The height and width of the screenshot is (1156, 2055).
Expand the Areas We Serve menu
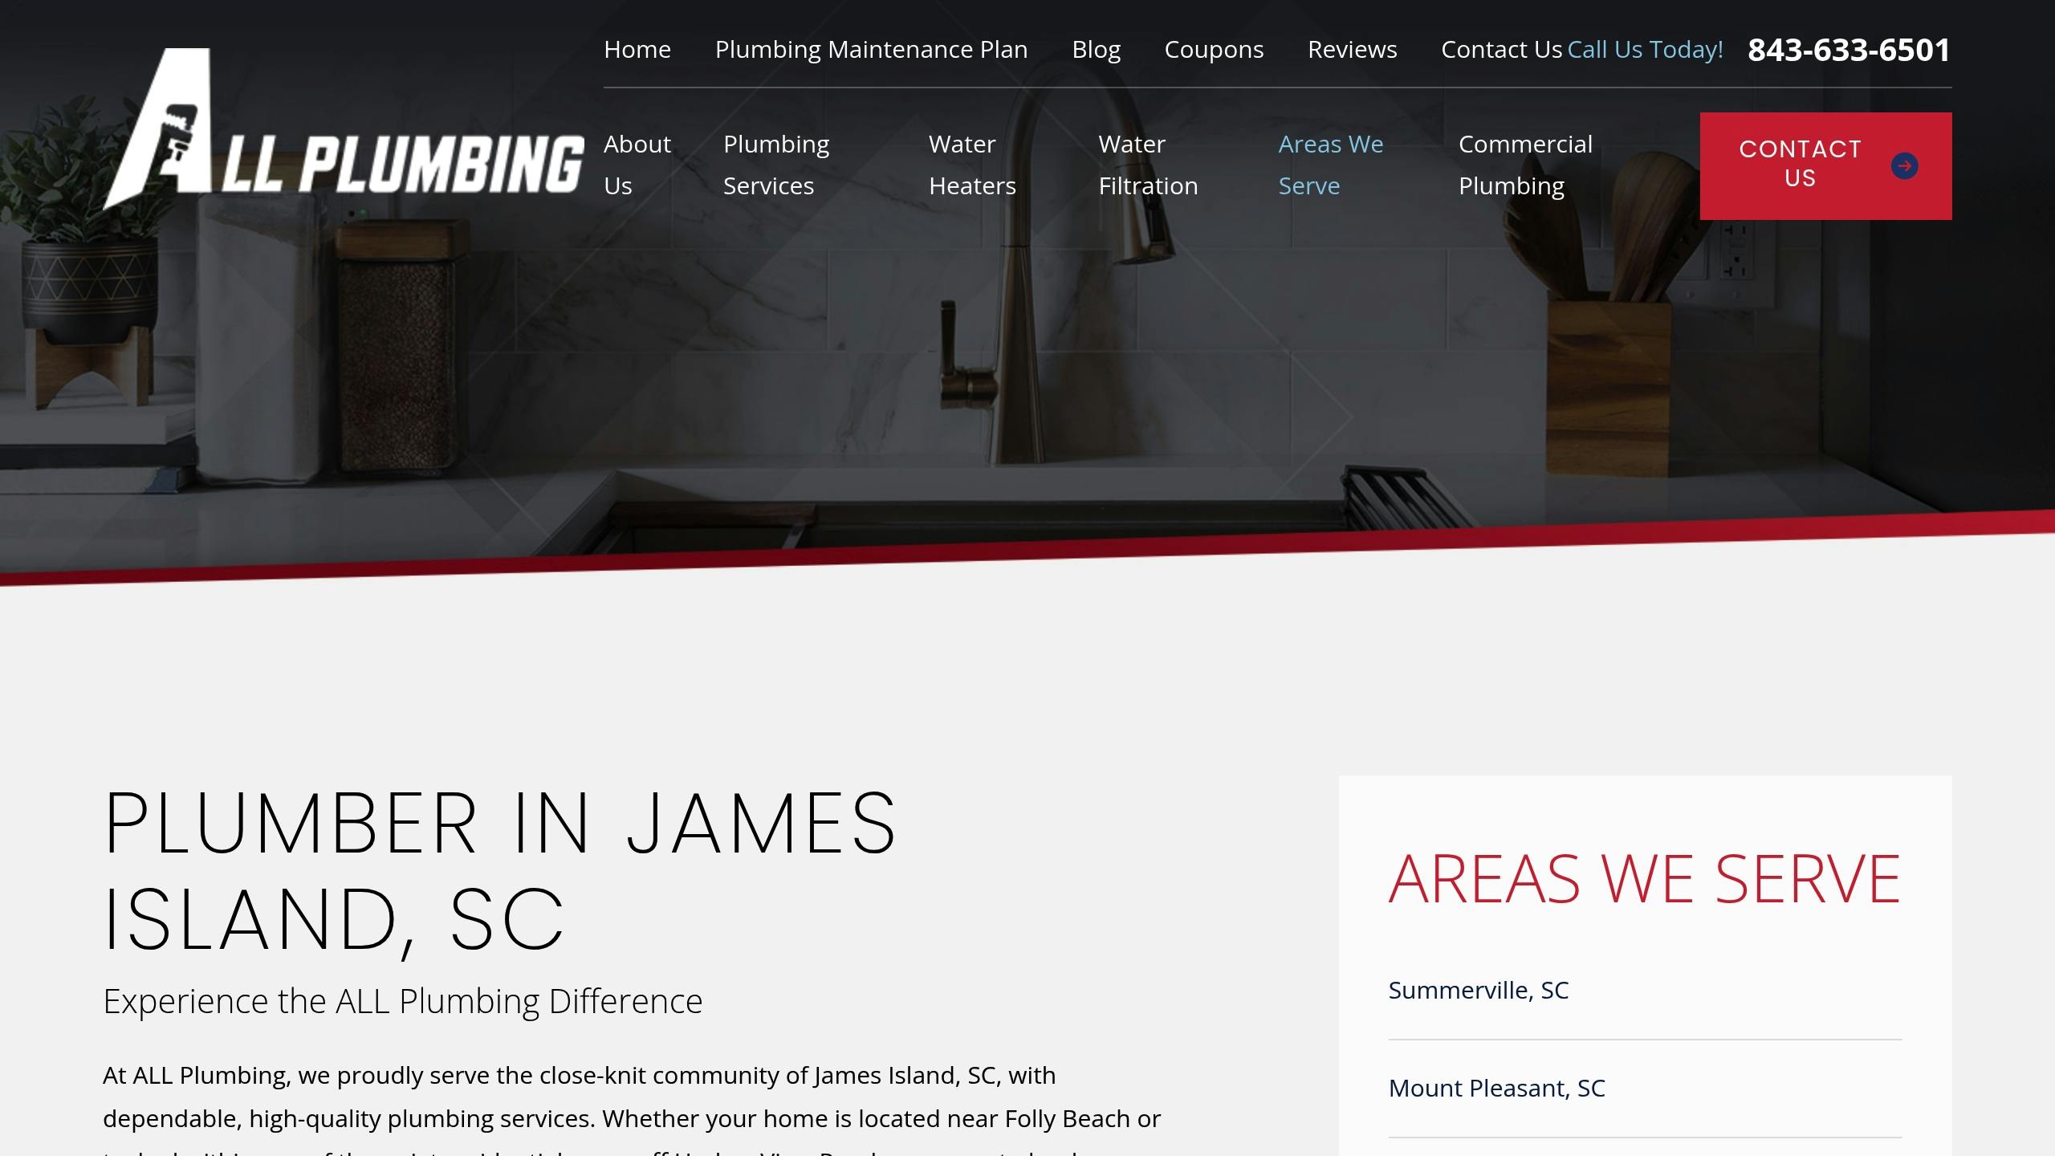(x=1330, y=165)
